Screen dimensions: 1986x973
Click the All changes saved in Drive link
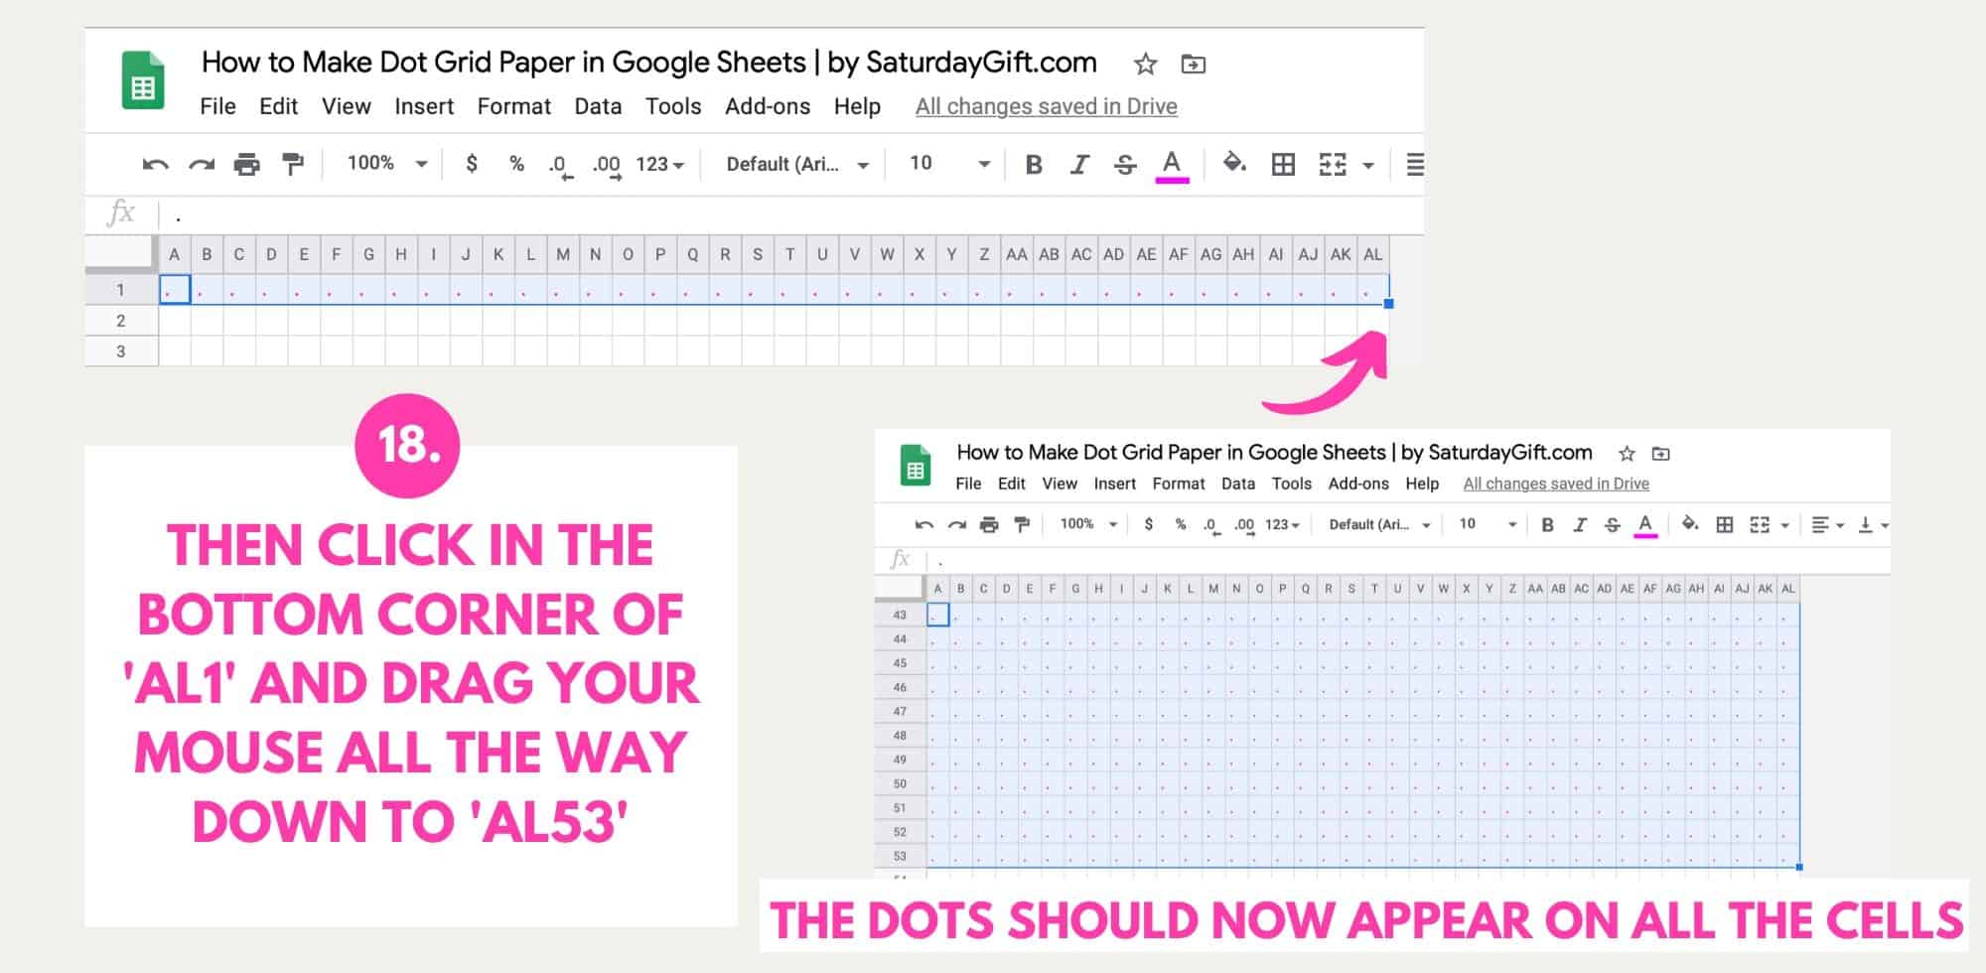pyautogui.click(x=1046, y=106)
